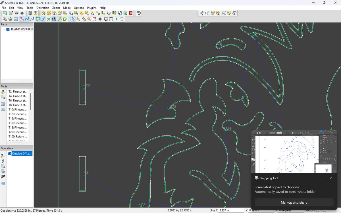This screenshot has width=341, height=213.
Task: Toggle checkbox for Outside Offset operation
Action: pos(10,154)
